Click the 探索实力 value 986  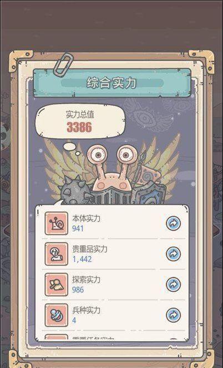(78, 290)
